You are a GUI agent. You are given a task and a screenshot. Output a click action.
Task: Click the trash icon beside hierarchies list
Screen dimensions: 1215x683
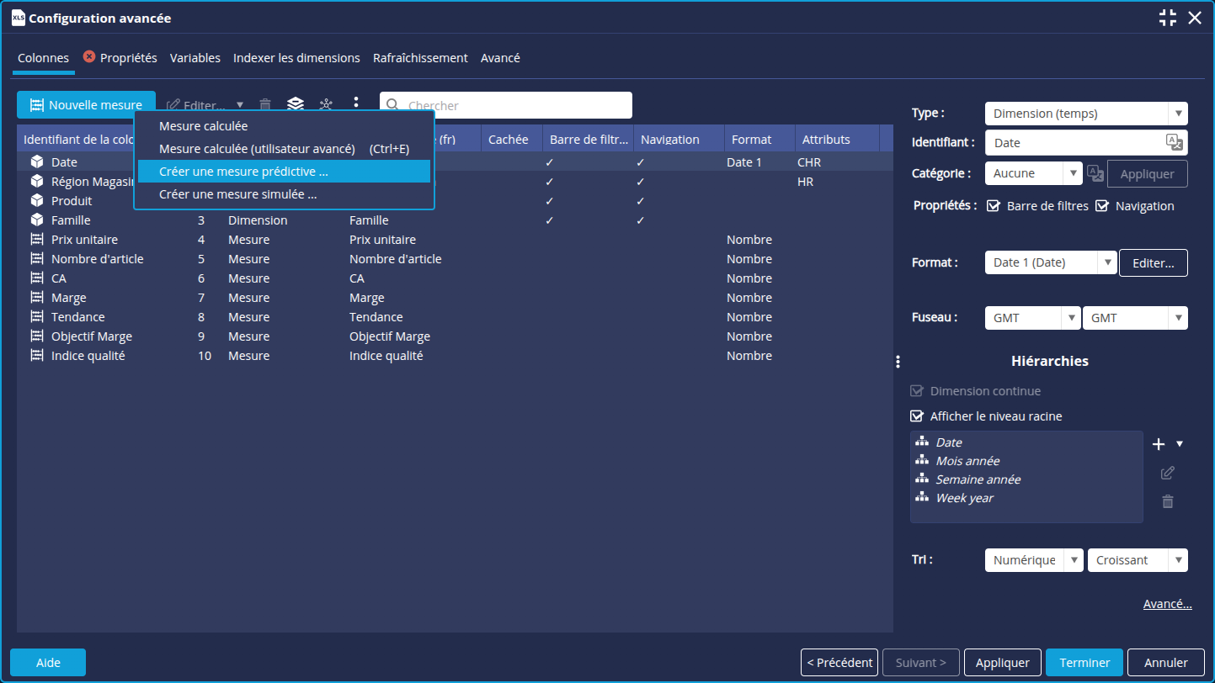pos(1167,501)
